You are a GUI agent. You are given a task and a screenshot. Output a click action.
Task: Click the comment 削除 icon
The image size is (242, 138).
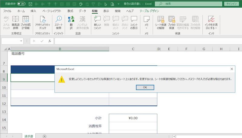click(x=107, y=21)
